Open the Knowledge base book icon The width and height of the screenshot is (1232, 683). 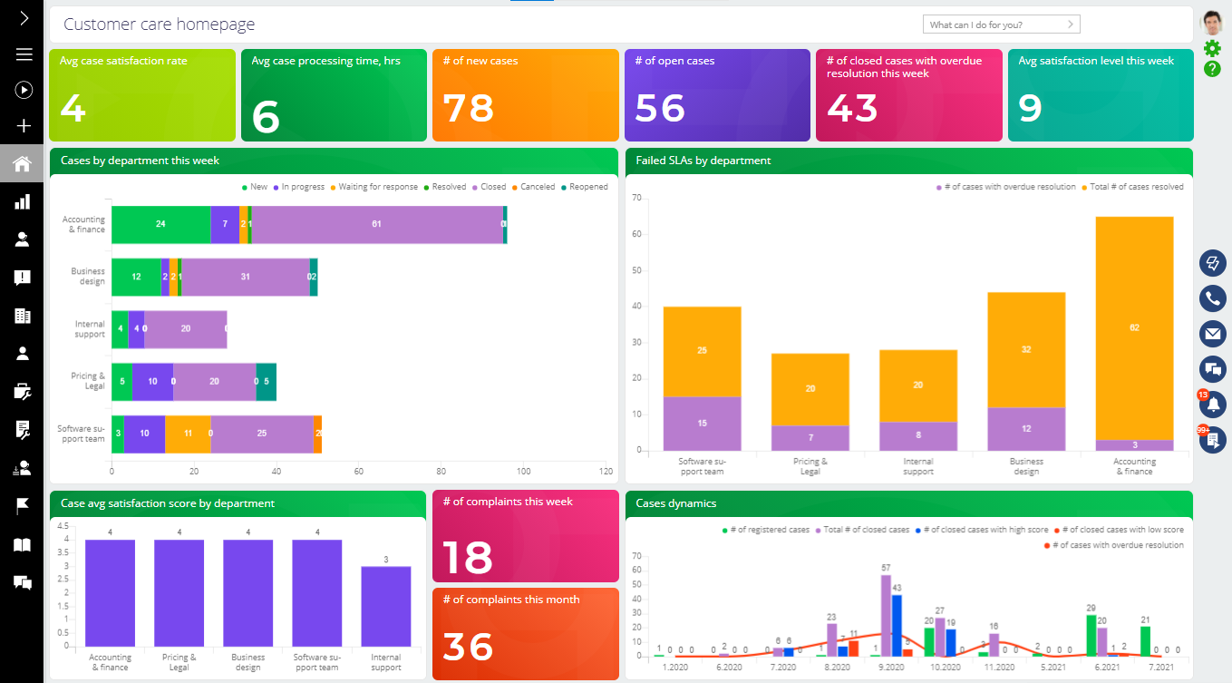click(23, 544)
